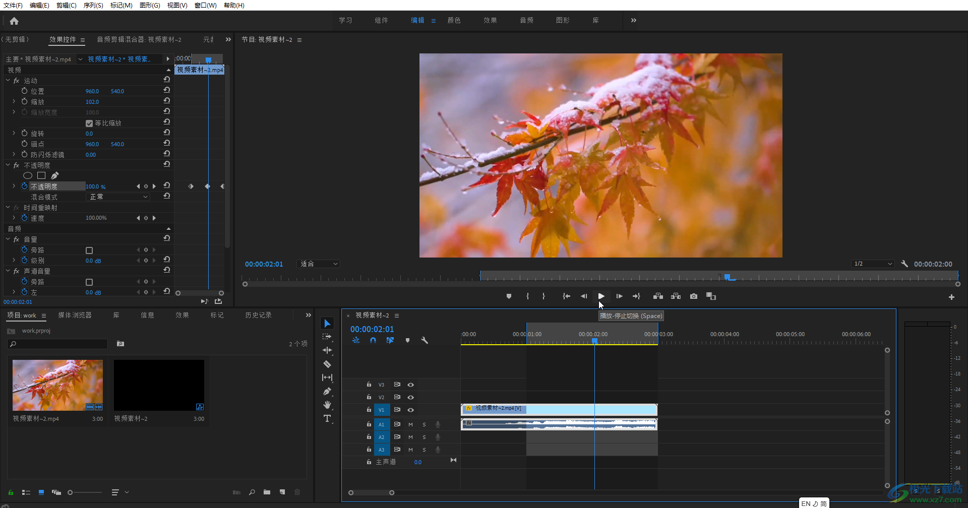
Task: Open Media Browser tab
Action: (x=75, y=315)
